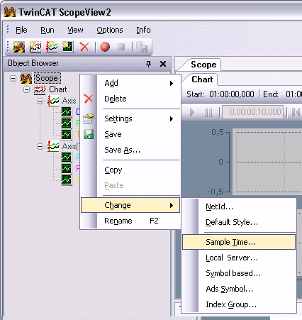
Task: Open the Settings submenu in context menu
Action: click(x=130, y=118)
